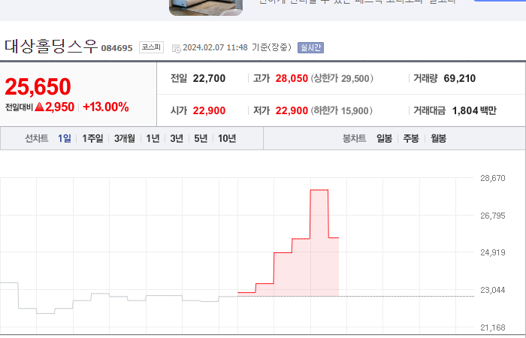Image resolution: width=526 pixels, height=338 pixels.
Task: Click upper limit price 29,500
Action: [355, 78]
